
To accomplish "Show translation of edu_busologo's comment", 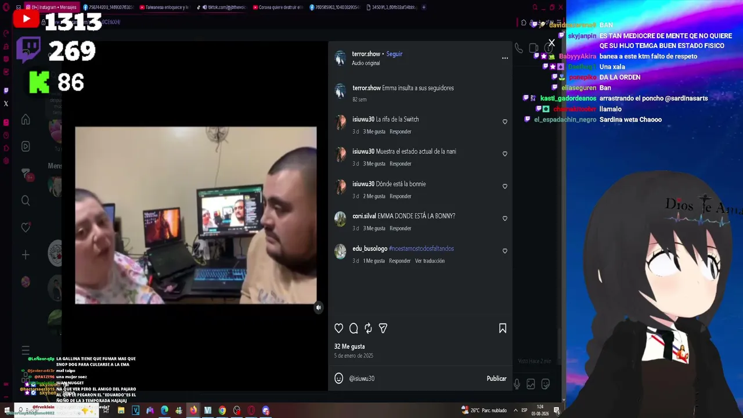I will [x=430, y=261].
